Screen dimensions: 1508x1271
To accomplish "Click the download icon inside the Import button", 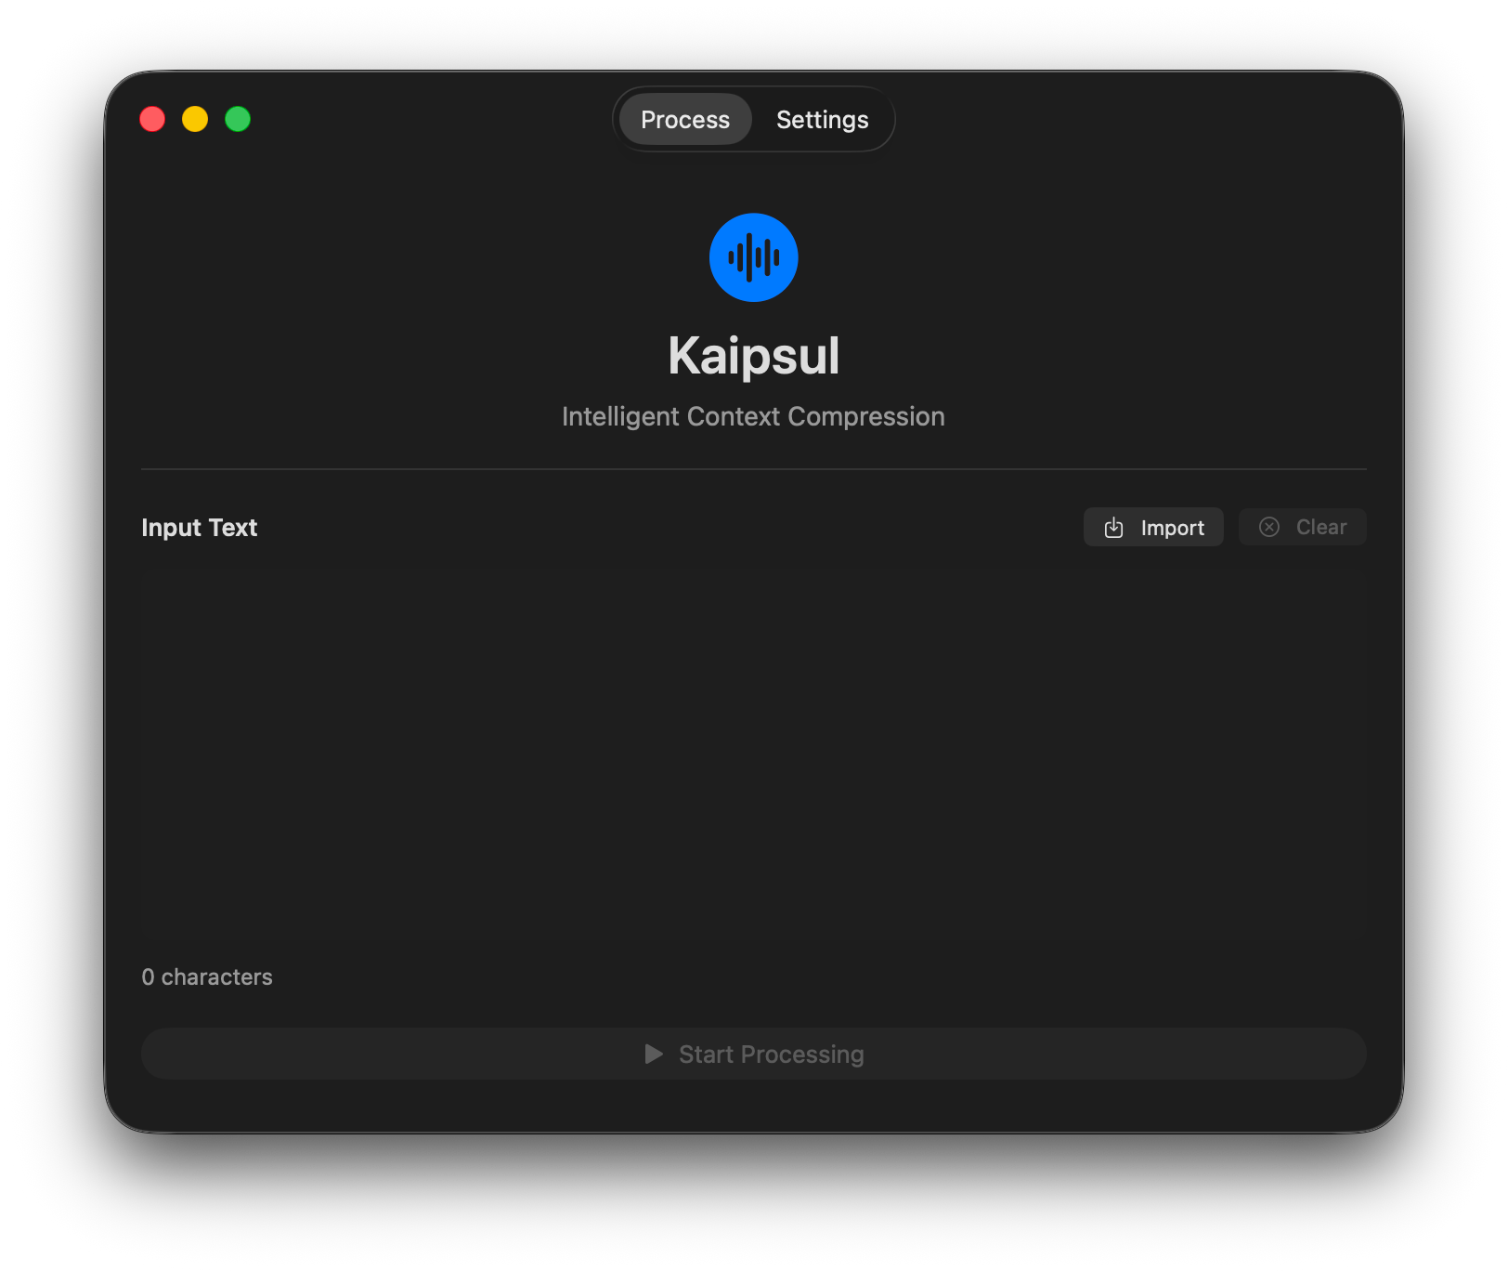I will click(1113, 527).
